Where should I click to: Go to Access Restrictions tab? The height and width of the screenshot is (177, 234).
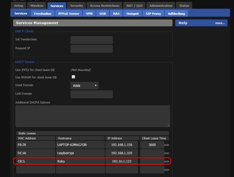pos(104,6)
